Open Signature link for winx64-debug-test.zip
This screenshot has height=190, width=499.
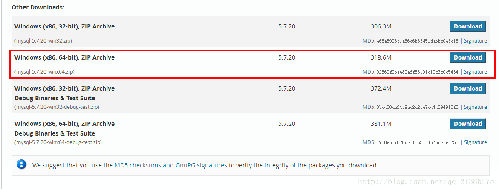pos(475,142)
